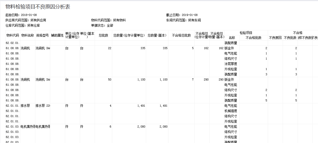Click 1,491 in 总数量(仓存计量单位) column
The image size is (318, 143).
click(x=129, y=106)
